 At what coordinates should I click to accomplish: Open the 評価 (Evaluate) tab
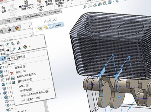click(18, 19)
